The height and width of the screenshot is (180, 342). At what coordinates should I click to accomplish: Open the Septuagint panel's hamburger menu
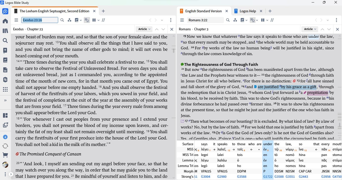click(16, 20)
